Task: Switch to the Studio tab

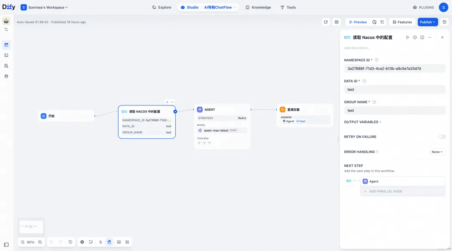Action: pyautogui.click(x=190, y=7)
